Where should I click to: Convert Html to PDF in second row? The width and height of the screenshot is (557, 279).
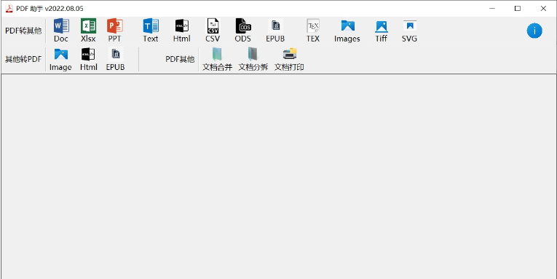pyautogui.click(x=88, y=59)
